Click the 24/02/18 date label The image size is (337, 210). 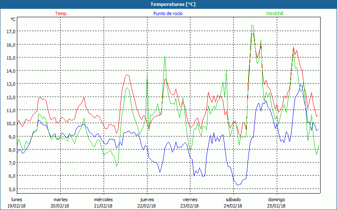pyautogui.click(x=233, y=206)
